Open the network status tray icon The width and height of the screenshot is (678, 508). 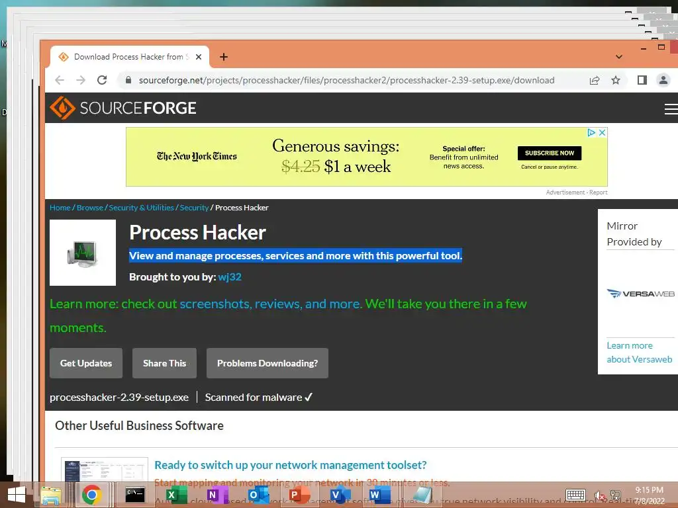pos(616,495)
